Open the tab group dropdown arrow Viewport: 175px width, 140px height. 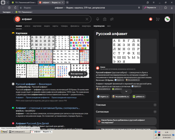[x=7, y=3]
